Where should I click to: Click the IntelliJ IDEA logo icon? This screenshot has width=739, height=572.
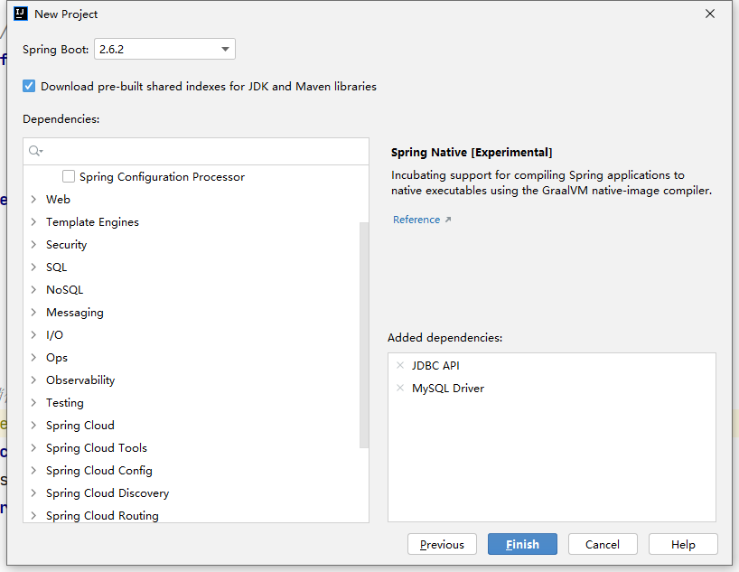(x=21, y=14)
